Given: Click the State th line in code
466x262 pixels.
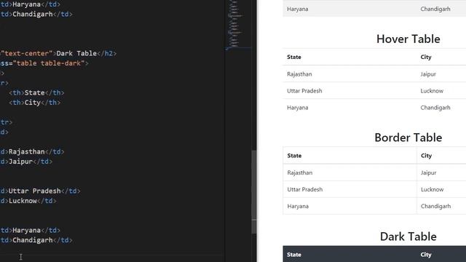Looking at the screenshot, I should (x=36, y=92).
